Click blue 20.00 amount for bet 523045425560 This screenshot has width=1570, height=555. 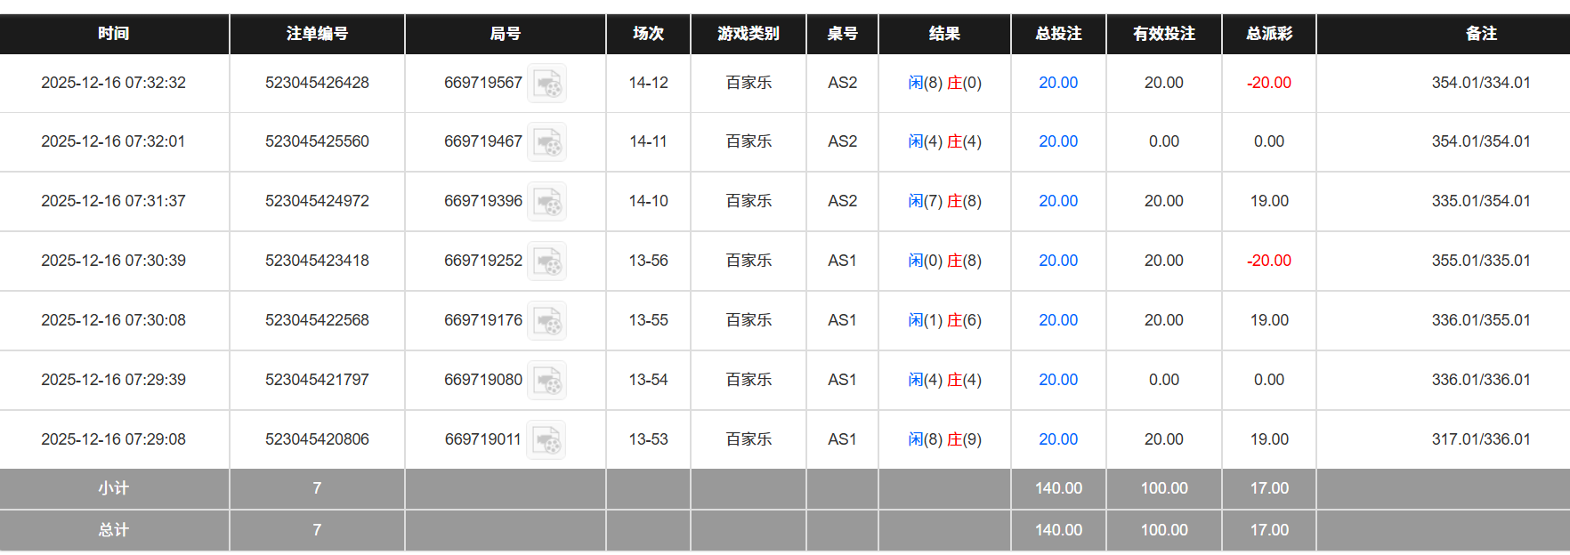point(1057,141)
